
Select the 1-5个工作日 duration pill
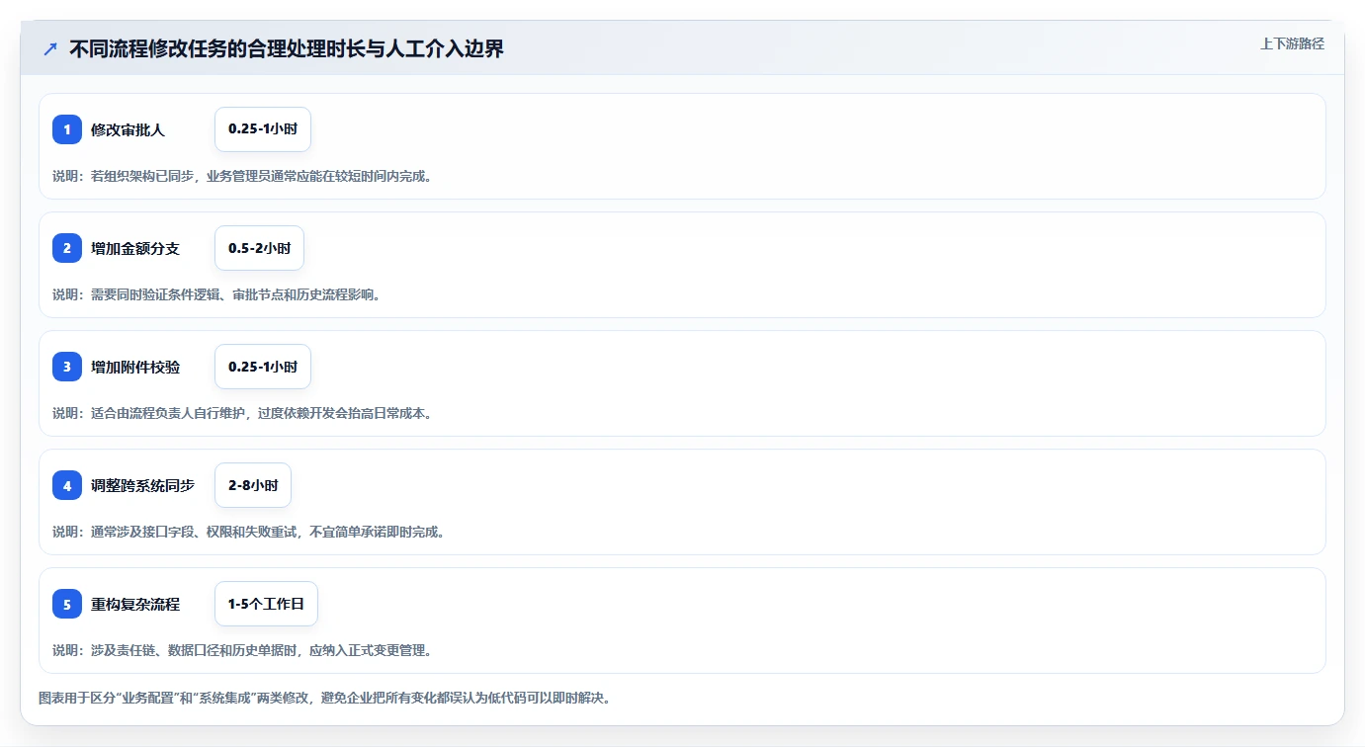(266, 604)
